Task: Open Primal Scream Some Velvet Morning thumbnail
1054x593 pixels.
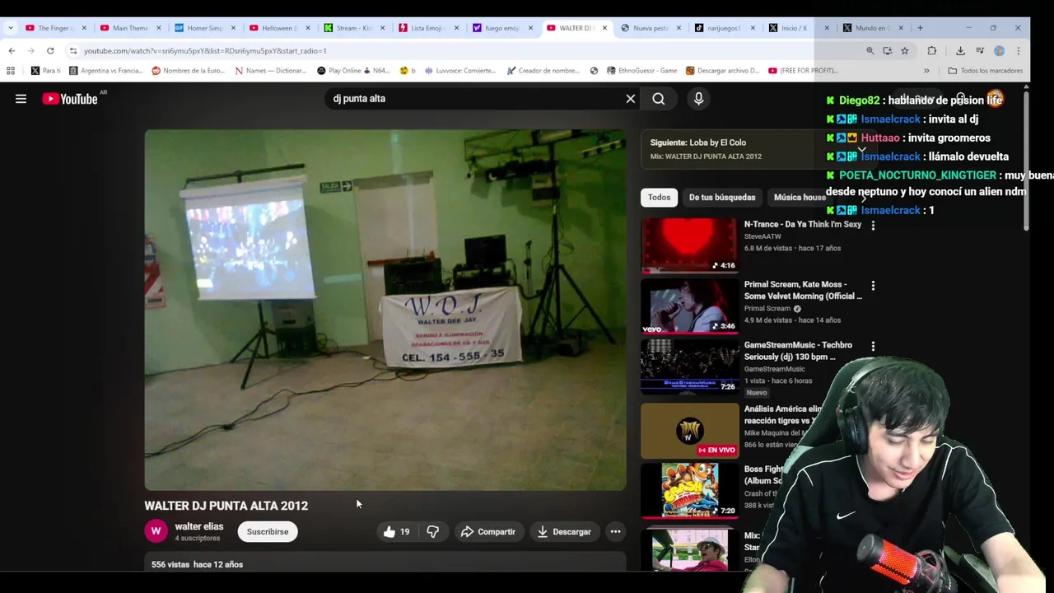Action: 690,306
